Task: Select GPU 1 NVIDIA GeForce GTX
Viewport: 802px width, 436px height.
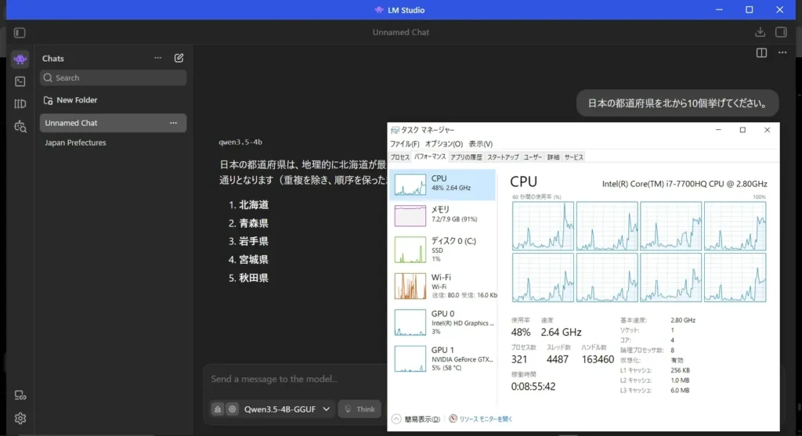Action: click(443, 359)
